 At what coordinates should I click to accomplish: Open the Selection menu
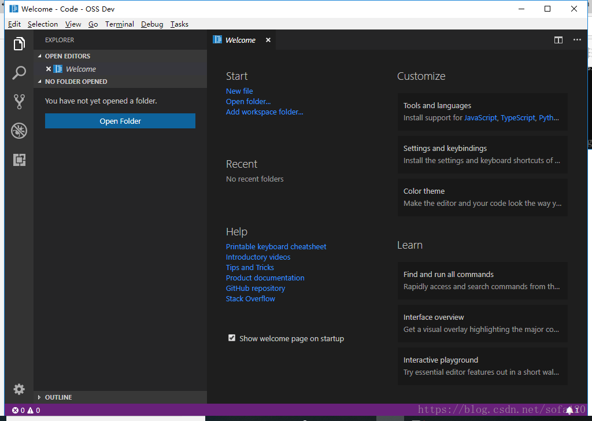point(43,24)
